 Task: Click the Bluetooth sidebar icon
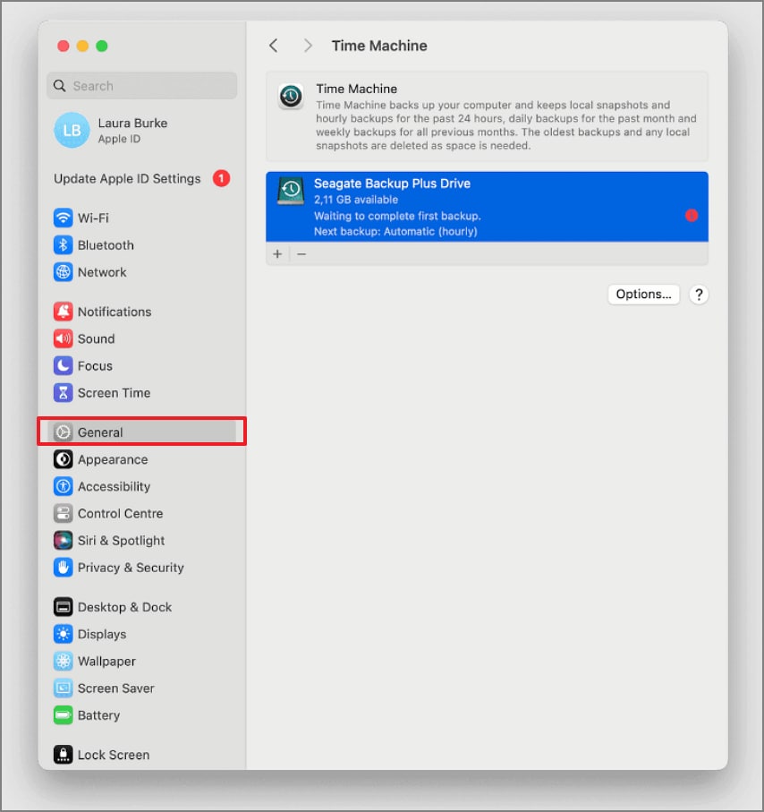[63, 245]
